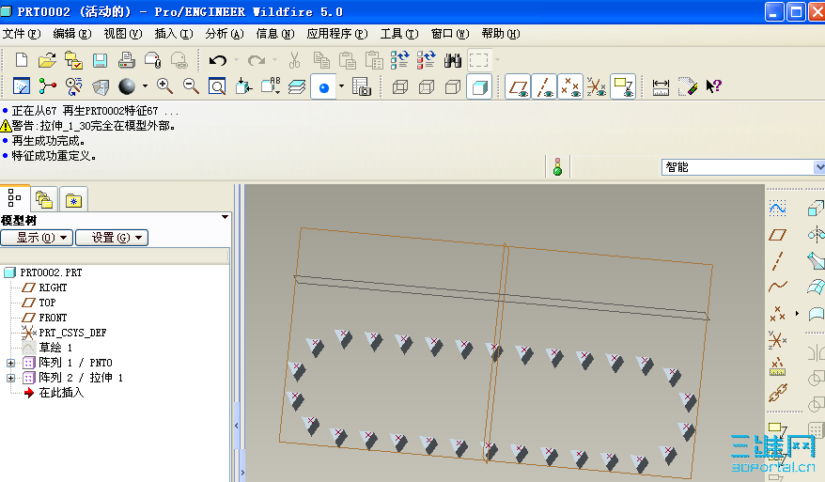Open the saved view list icon
Viewport: 825px width, 482px height.
coord(271,86)
